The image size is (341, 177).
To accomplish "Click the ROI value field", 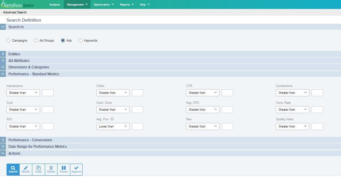I will pyautogui.click(x=48, y=126).
